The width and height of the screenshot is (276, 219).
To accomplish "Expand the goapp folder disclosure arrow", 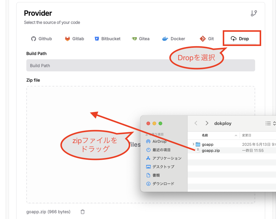I will [x=193, y=144].
